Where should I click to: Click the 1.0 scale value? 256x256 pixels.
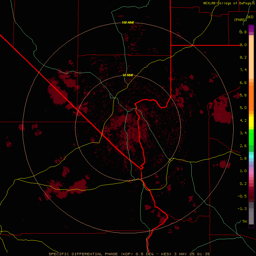coord(243,171)
